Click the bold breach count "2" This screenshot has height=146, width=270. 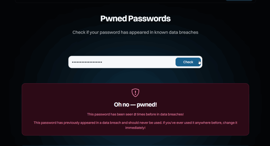pos(135,114)
